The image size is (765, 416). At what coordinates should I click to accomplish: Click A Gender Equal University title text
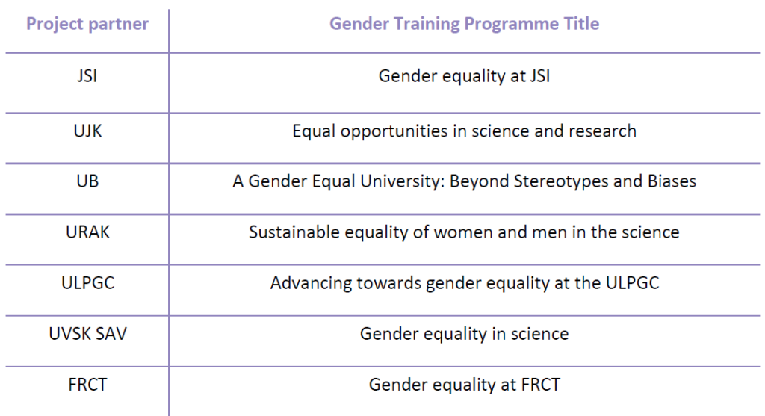click(x=464, y=181)
